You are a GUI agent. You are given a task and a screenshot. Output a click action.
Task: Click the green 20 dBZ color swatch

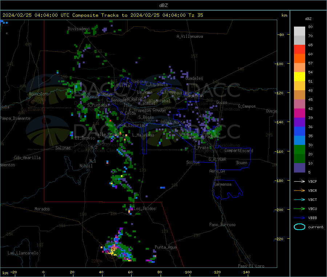click(x=299, y=149)
